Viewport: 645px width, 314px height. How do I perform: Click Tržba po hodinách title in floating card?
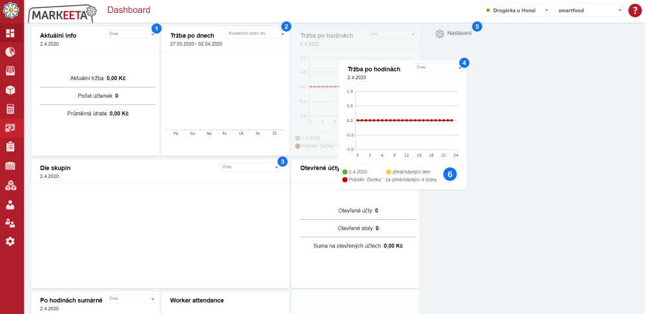374,70
